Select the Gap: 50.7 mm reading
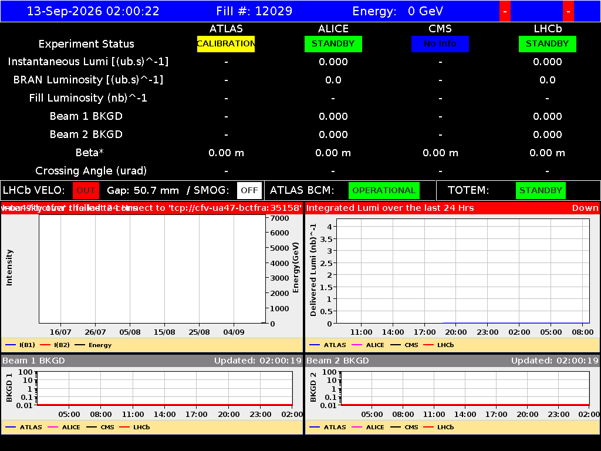Screen dimensions: 601x451 pyautogui.click(x=143, y=191)
